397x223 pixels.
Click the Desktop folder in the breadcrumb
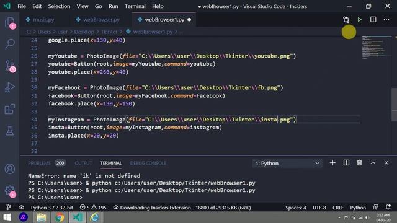point(84,32)
